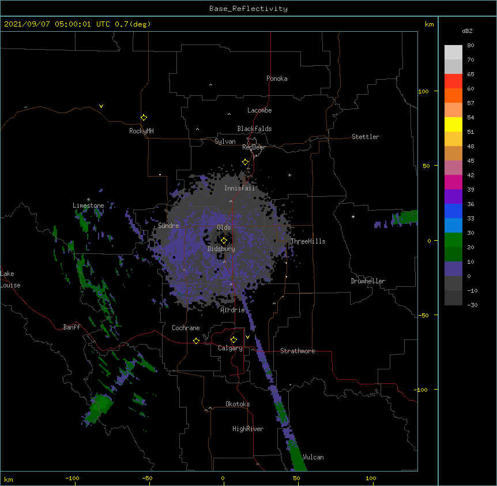This screenshot has height=486, width=497.
Task: Click the RockyMH label
Action: [x=141, y=131]
